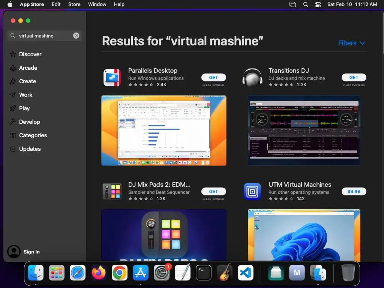The image size is (384, 288).
Task: Open the Arcade section
Action: click(24, 67)
